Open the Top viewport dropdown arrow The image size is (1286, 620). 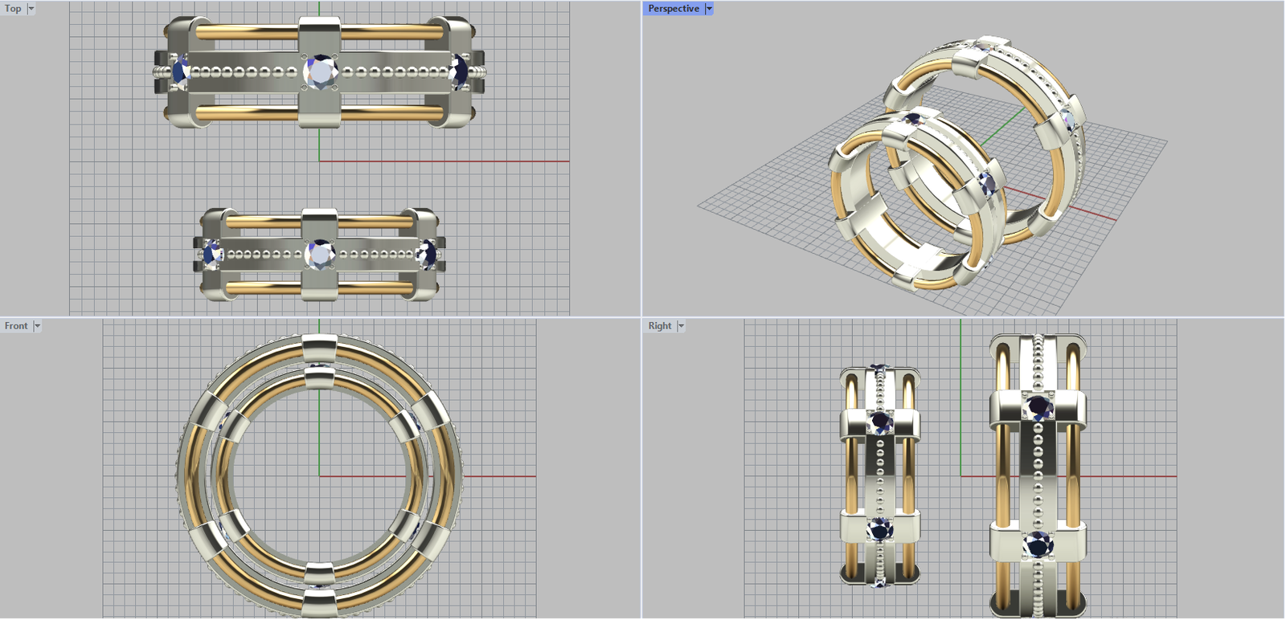[31, 9]
